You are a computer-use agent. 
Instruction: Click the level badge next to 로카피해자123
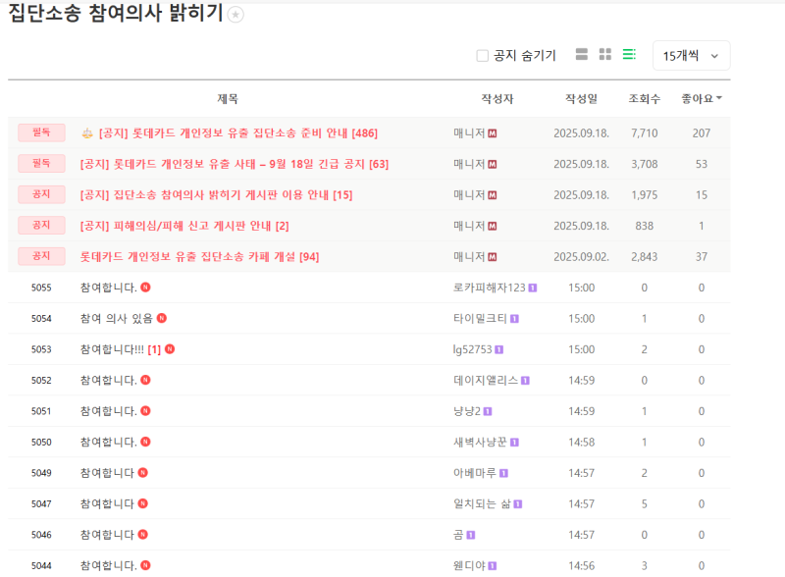(533, 288)
